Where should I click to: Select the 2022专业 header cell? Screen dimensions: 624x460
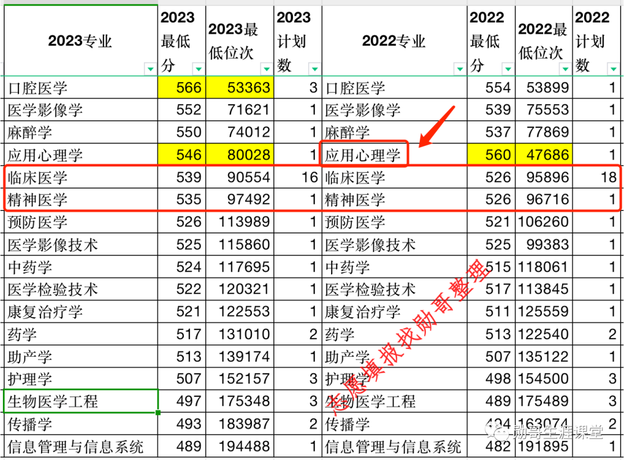click(395, 40)
